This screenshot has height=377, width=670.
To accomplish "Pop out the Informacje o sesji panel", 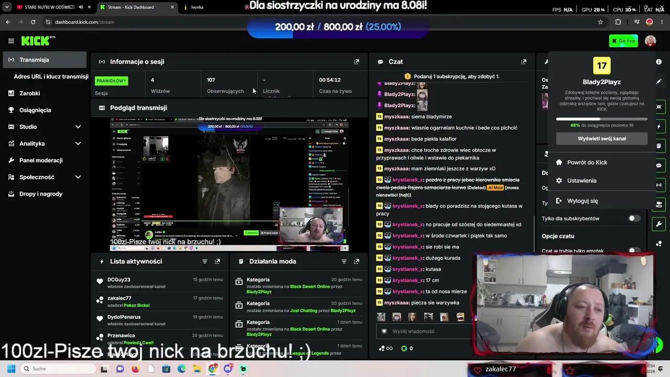I will 356,62.
